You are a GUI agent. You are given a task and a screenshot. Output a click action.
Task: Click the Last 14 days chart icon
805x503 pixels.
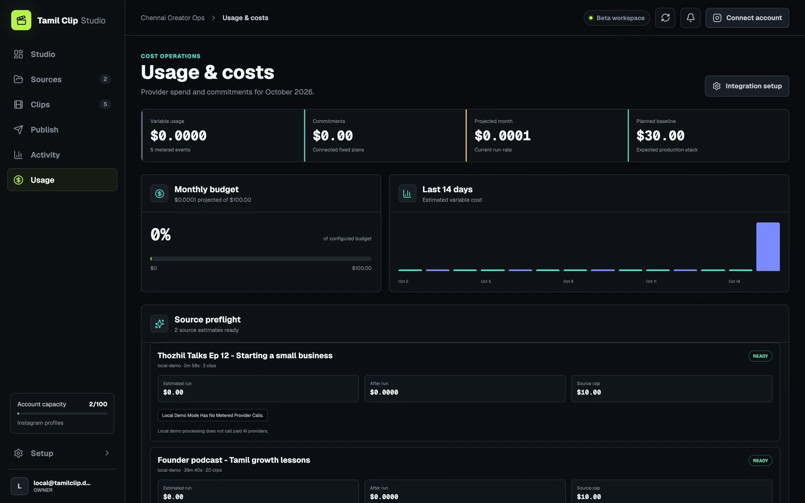pyautogui.click(x=407, y=194)
